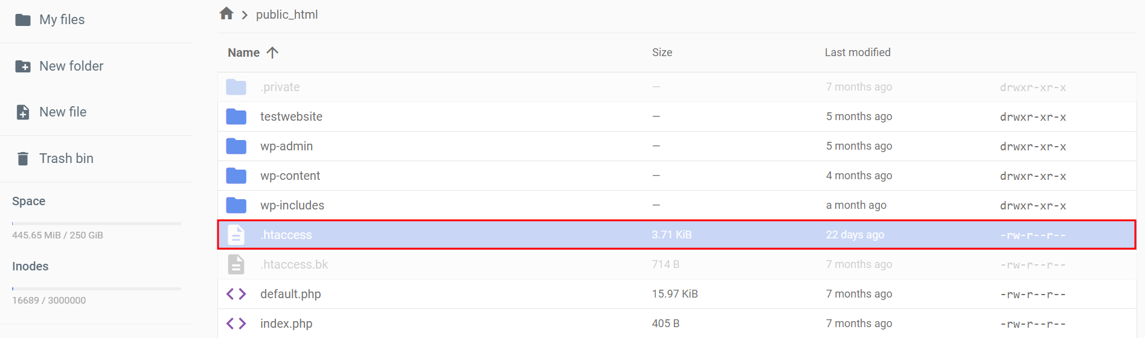The image size is (1145, 338).
Task: Click the home icon in breadcrumb
Action: tap(226, 14)
